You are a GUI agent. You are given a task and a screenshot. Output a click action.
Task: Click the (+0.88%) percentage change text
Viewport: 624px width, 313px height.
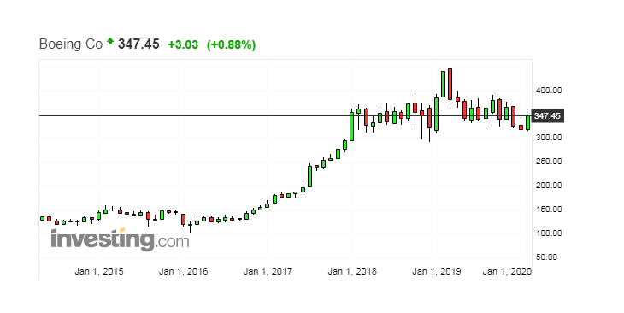tap(231, 44)
